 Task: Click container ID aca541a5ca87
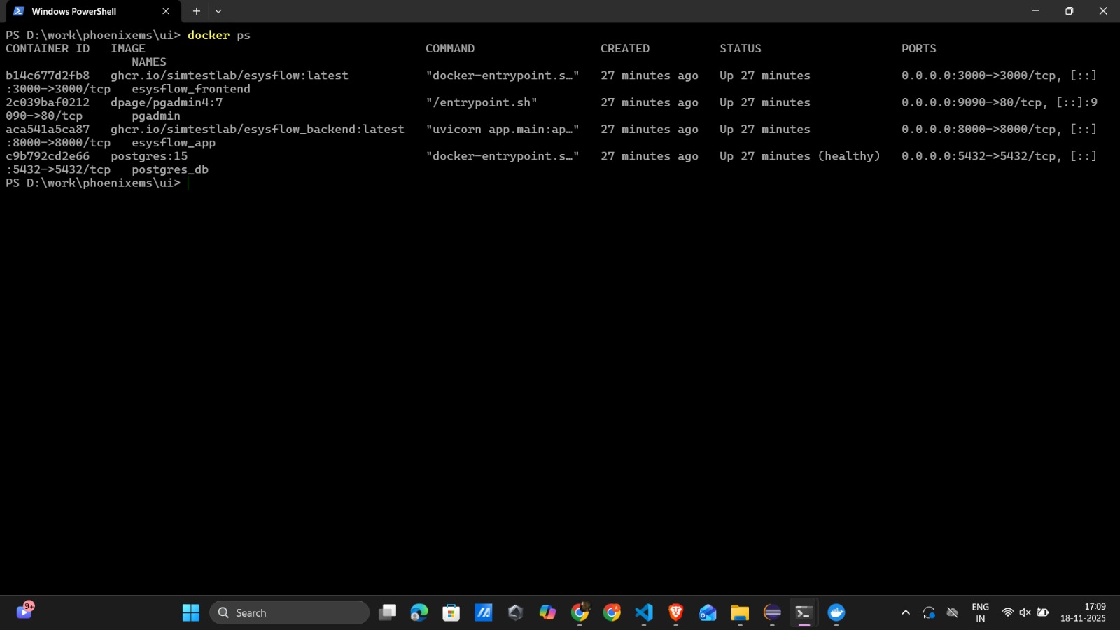coord(48,129)
